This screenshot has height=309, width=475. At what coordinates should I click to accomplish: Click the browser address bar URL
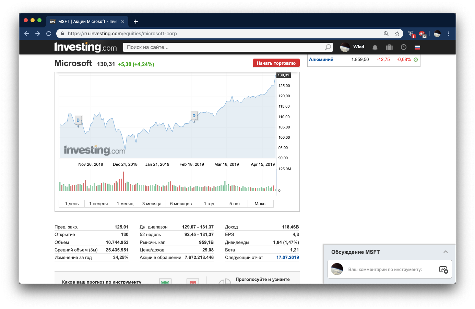coord(122,34)
